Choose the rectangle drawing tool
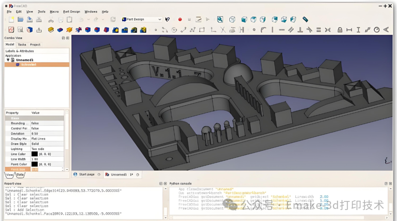 tap(202, 30)
